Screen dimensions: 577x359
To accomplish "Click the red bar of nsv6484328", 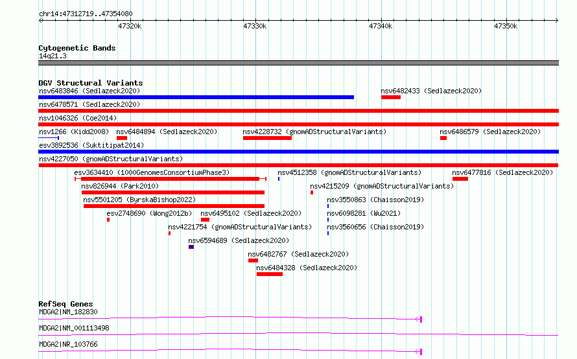I will tap(270, 274).
